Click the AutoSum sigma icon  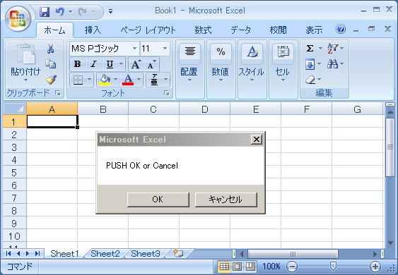(x=310, y=48)
